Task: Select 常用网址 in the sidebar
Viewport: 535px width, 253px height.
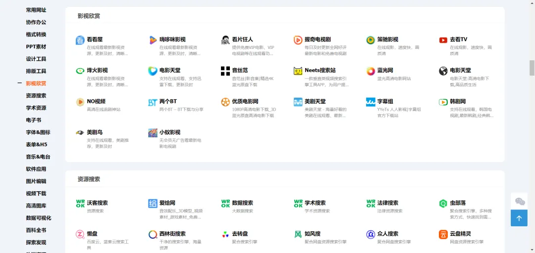Action: [36, 10]
